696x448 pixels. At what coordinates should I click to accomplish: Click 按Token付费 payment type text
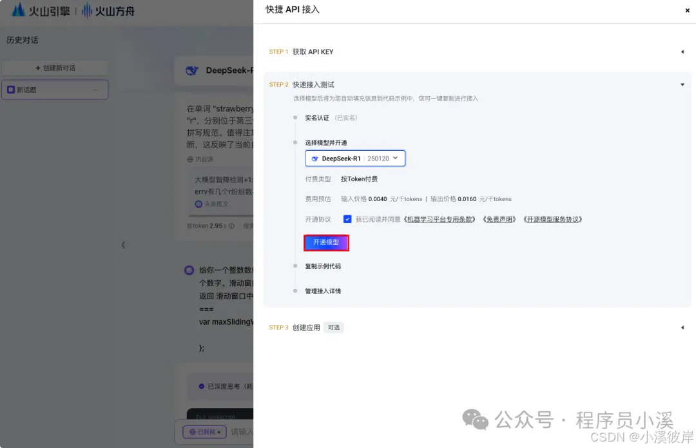359,179
